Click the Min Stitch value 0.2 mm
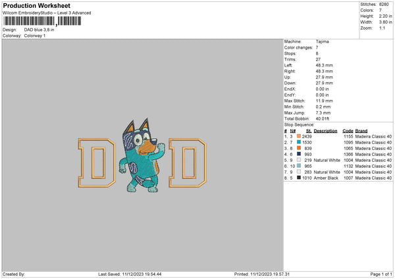395x279 pixels. coord(323,107)
